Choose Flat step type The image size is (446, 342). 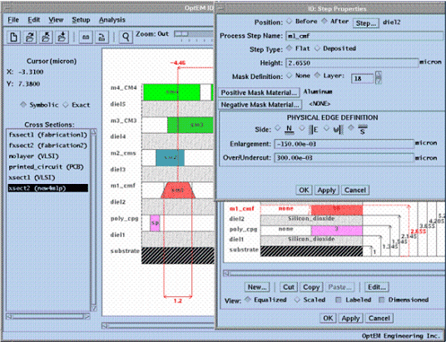pyautogui.click(x=289, y=48)
